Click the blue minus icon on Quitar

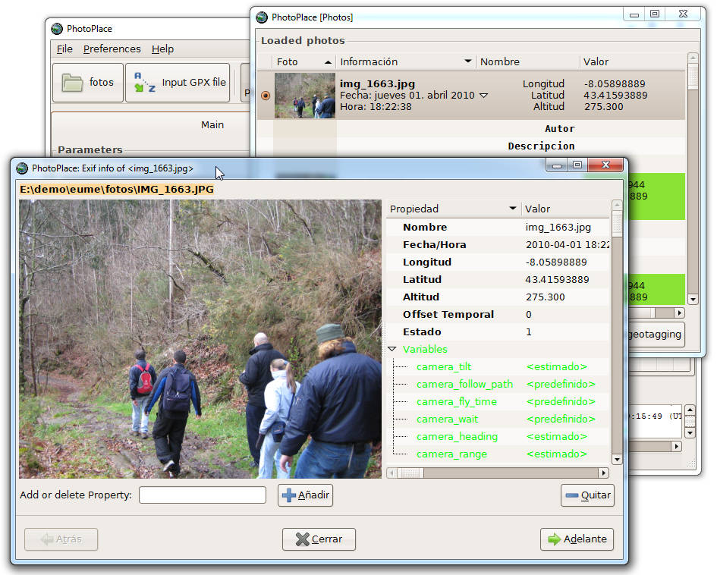point(571,495)
